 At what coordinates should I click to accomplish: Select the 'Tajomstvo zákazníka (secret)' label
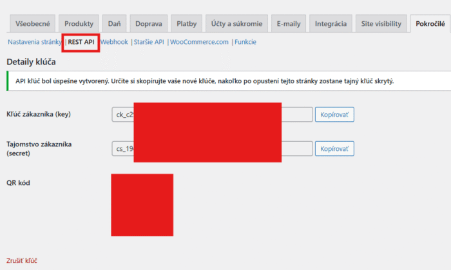click(39, 149)
